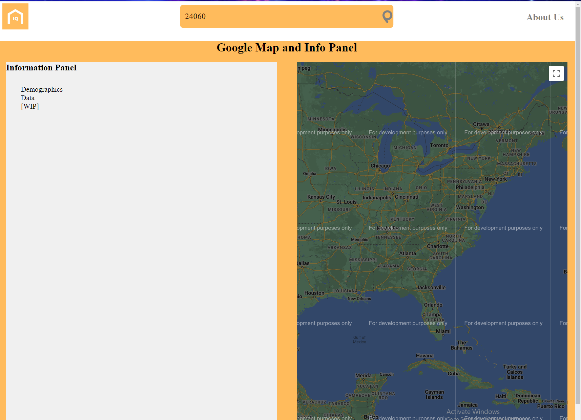Click the TENNESSEE state label

tap(388, 238)
